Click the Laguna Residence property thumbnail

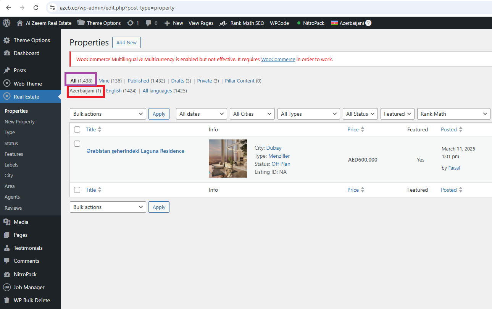pyautogui.click(x=228, y=159)
